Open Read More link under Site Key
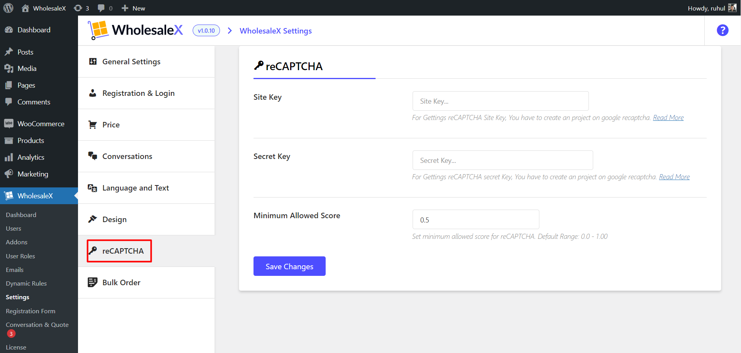Screen dimensions: 741x353 tap(668, 118)
